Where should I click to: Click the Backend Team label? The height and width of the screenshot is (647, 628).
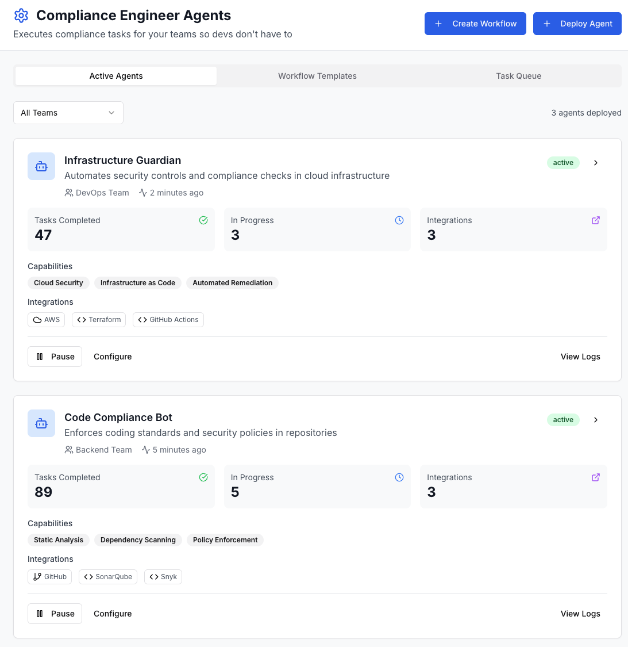104,450
